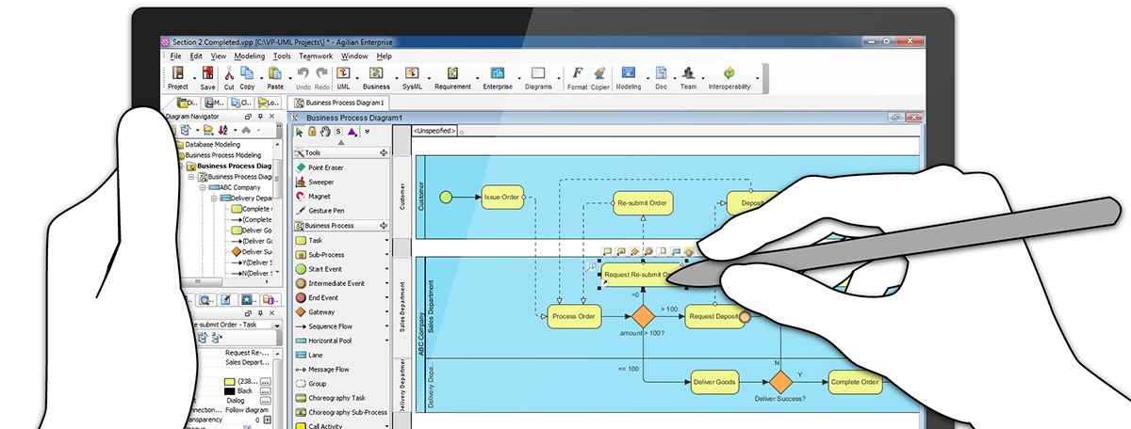
Task: Activate the arrow selection tool in palette
Action: point(300,132)
